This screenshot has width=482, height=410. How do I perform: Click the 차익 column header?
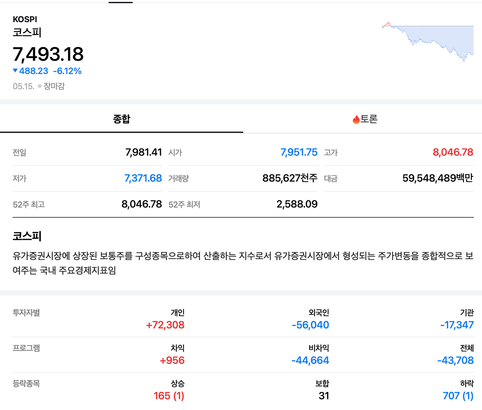coord(178,348)
